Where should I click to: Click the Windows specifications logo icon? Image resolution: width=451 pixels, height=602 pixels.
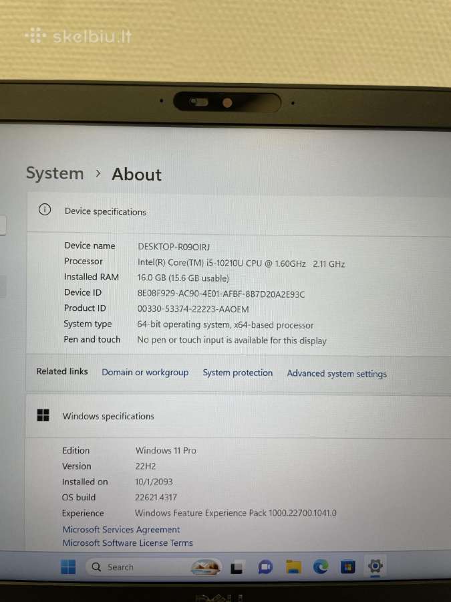tap(43, 415)
